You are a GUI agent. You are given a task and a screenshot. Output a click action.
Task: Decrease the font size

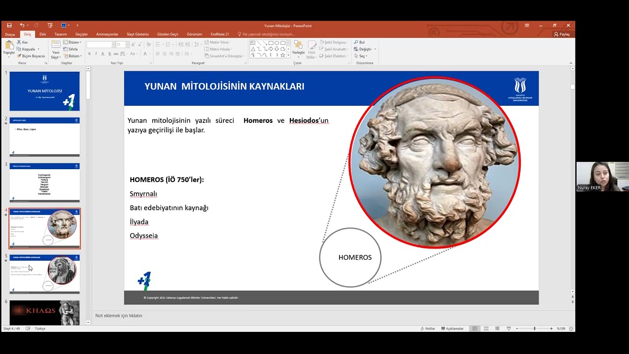(141, 44)
